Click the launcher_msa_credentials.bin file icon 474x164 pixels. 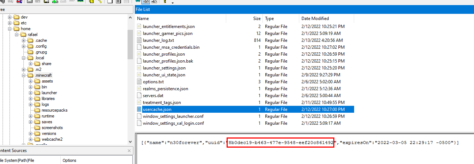pyautogui.click(x=139, y=47)
